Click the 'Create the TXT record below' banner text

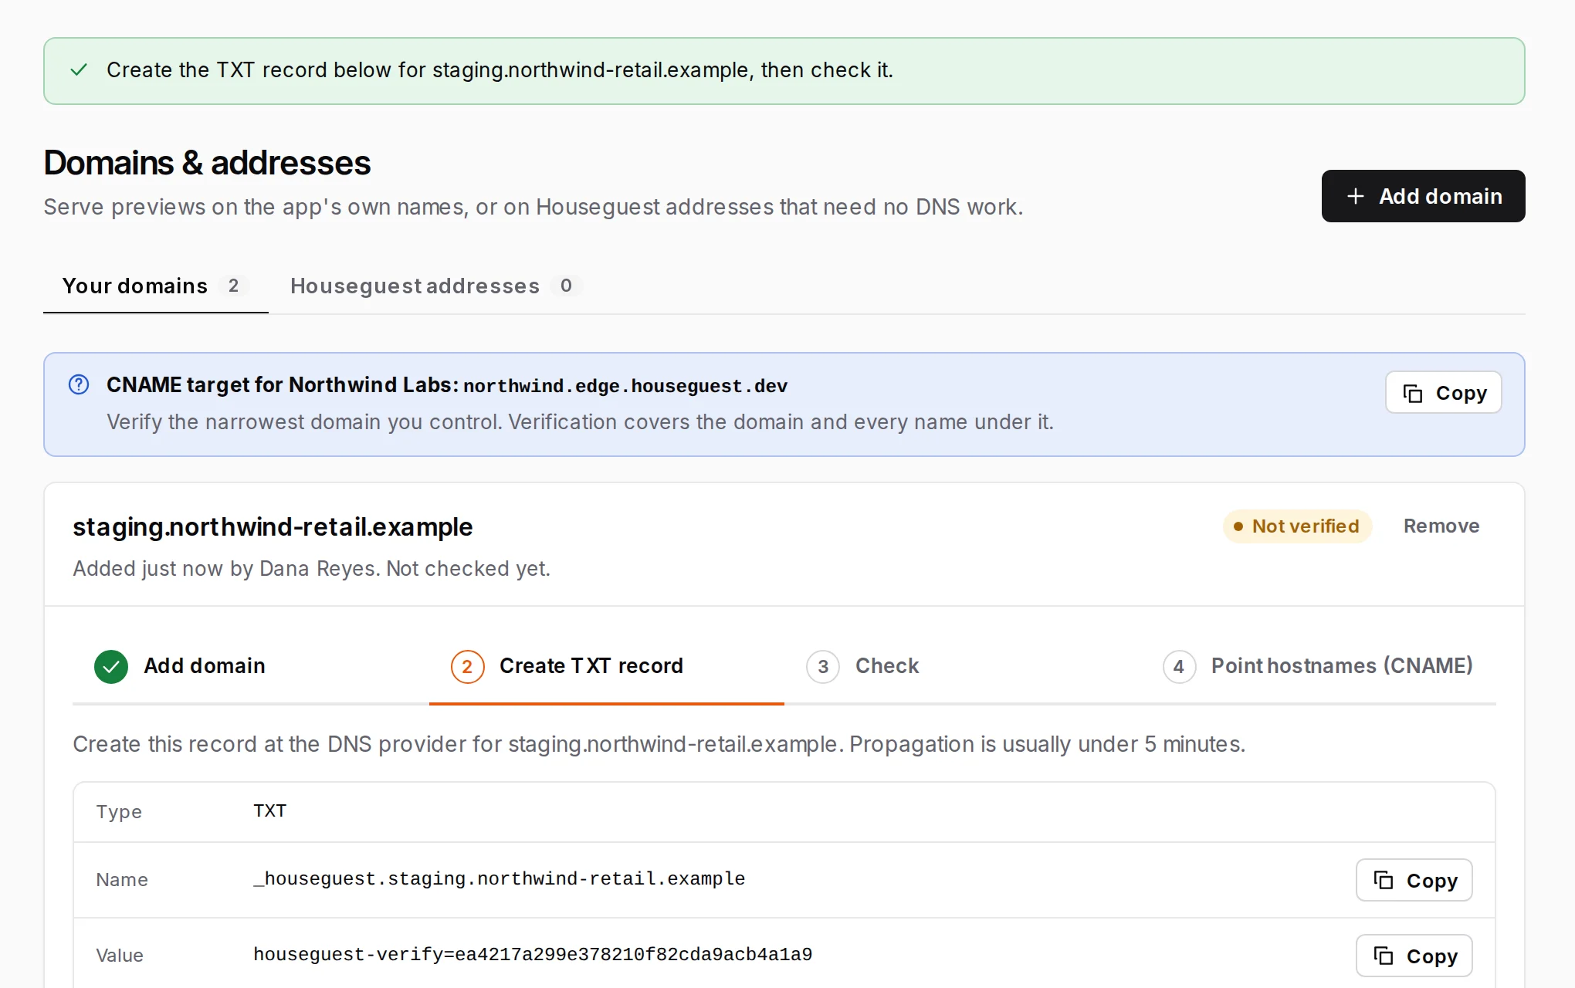pyautogui.click(x=500, y=70)
